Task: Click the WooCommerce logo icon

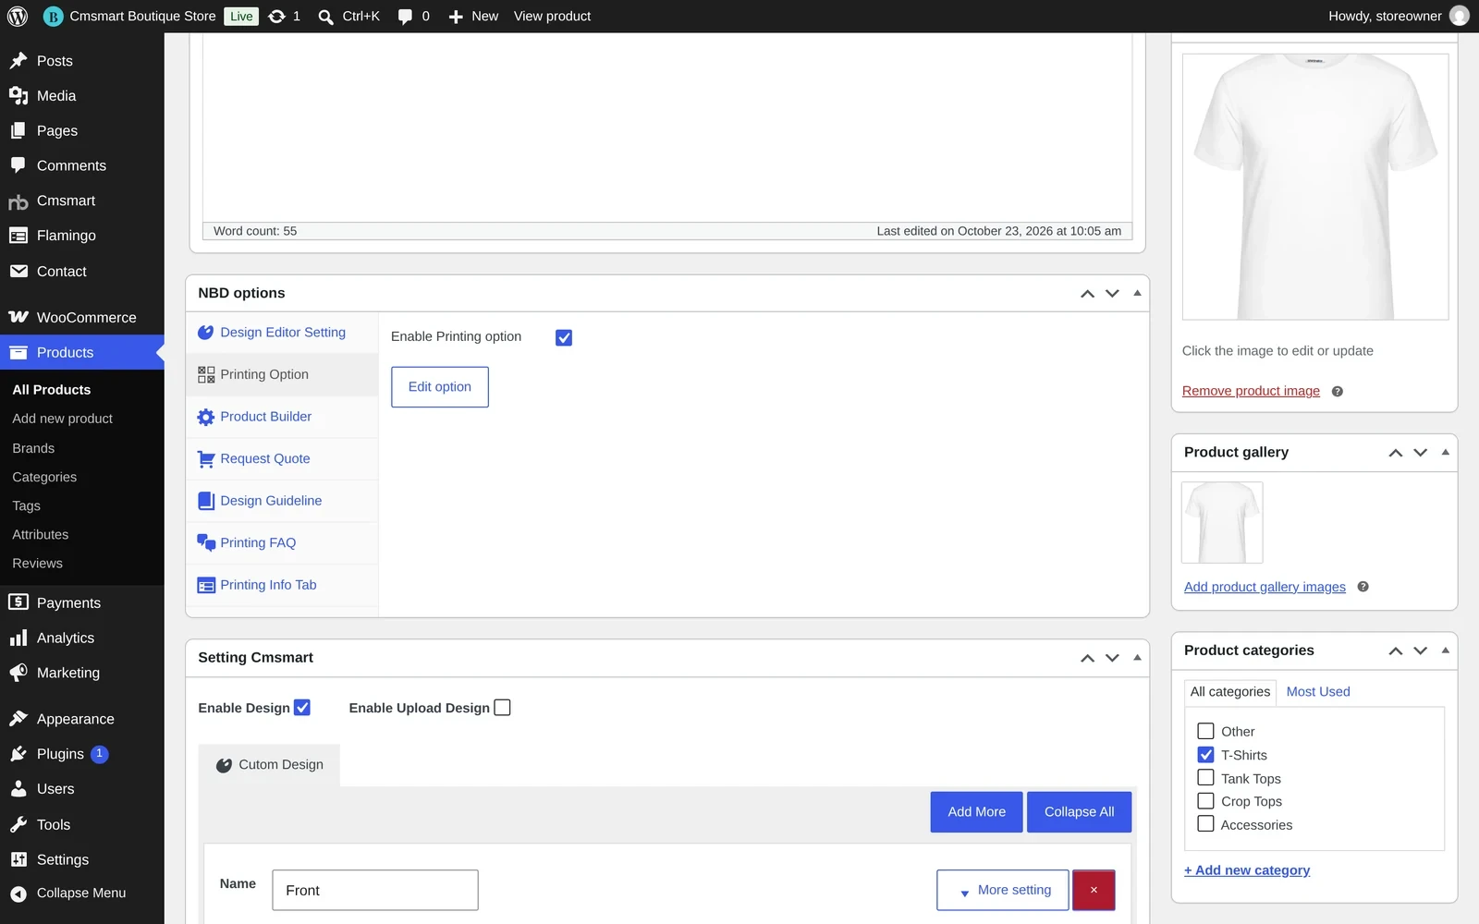Action: (18, 317)
